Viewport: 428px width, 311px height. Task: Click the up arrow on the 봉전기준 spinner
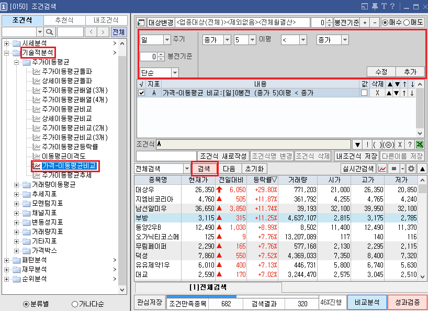pyautogui.click(x=330, y=21)
